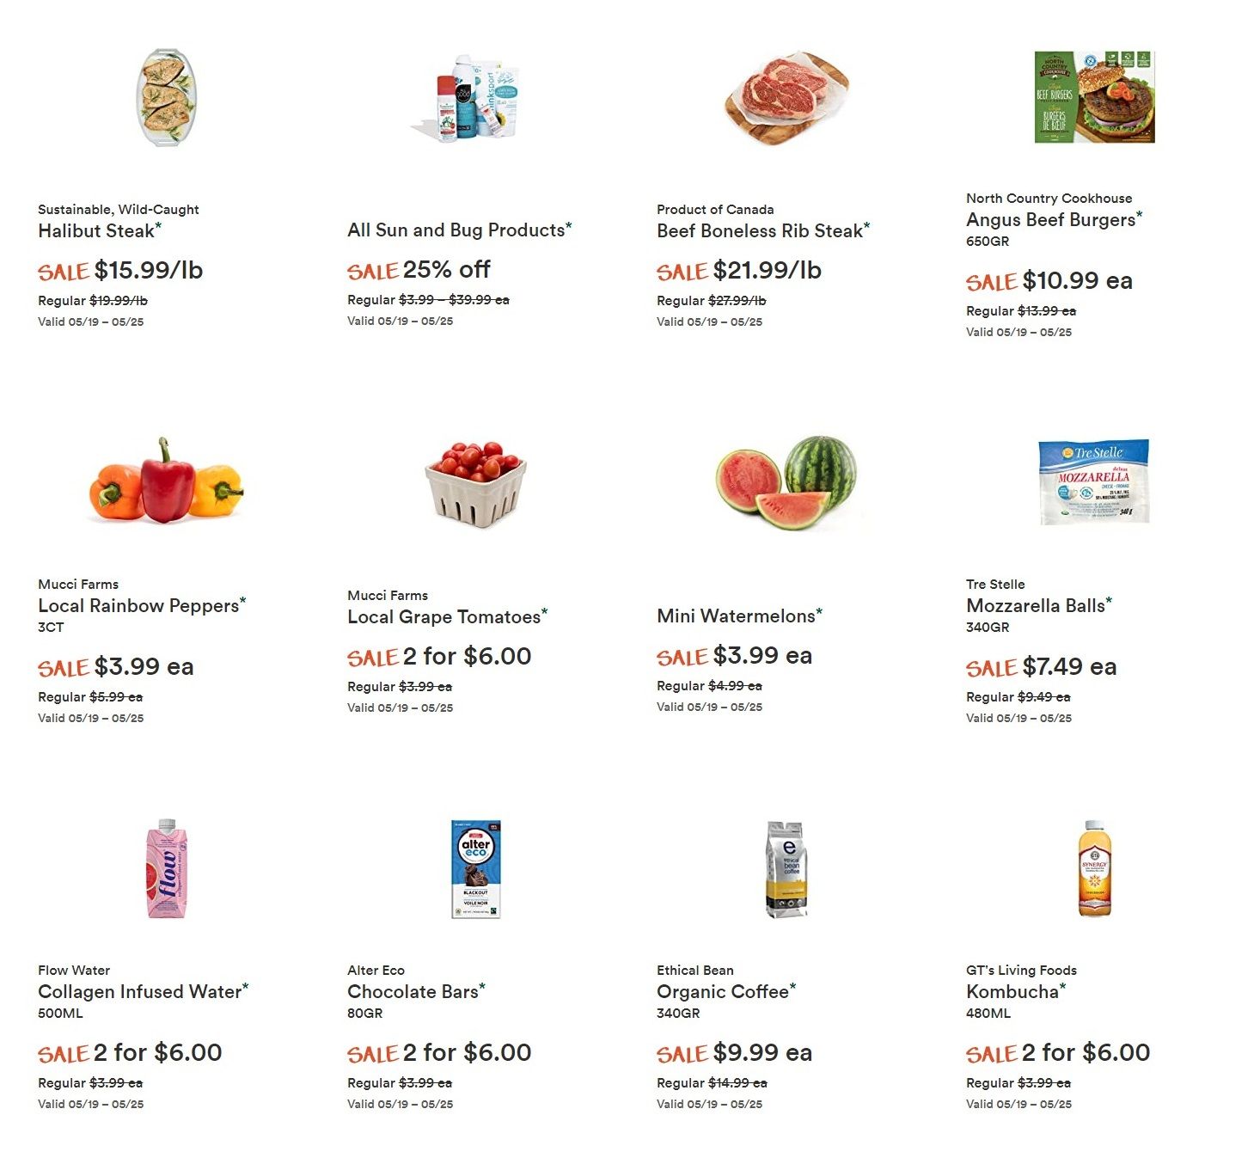Open the Angus Beef Burgers package image
1260x1164 pixels.
[1094, 96]
